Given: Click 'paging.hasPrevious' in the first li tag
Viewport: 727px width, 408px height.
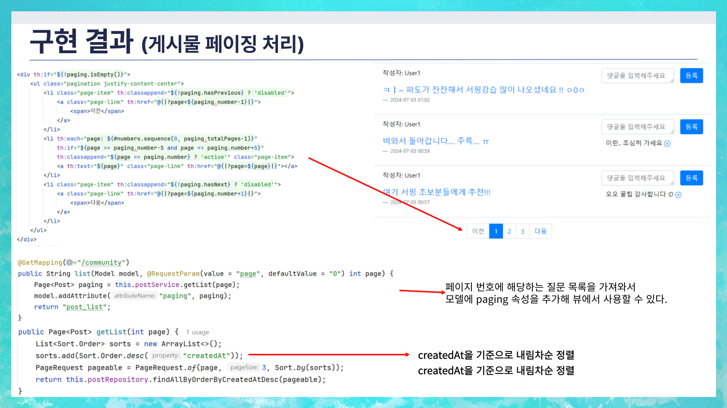Looking at the screenshot, I should click(211, 93).
